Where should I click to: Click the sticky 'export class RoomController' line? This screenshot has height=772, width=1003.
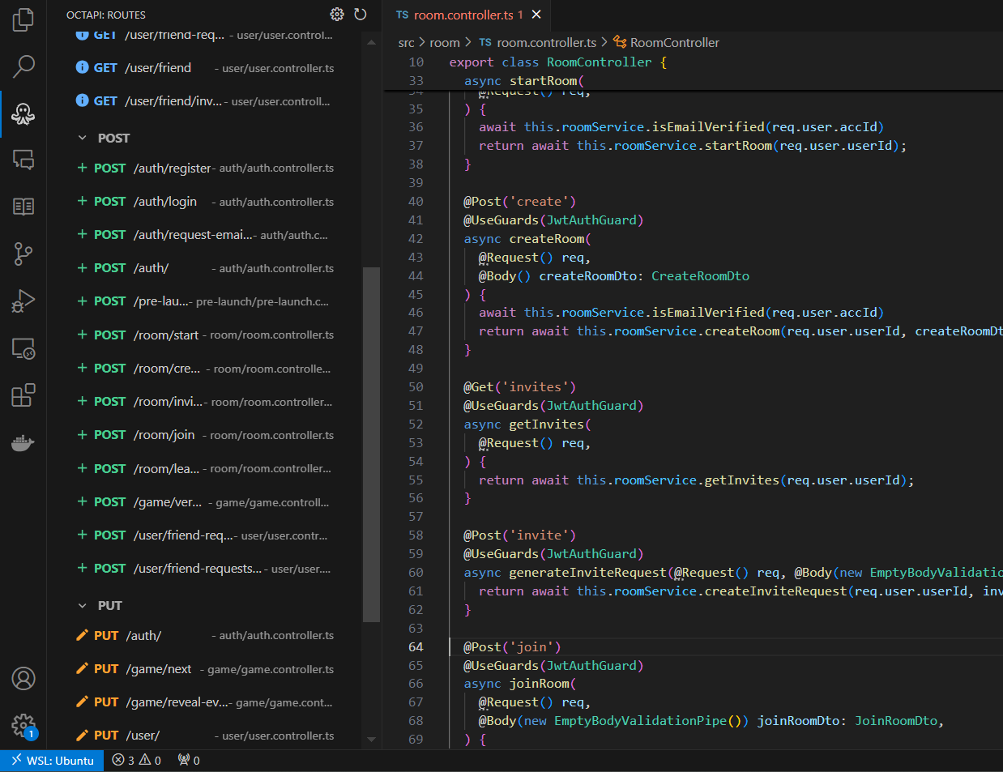pyautogui.click(x=557, y=62)
